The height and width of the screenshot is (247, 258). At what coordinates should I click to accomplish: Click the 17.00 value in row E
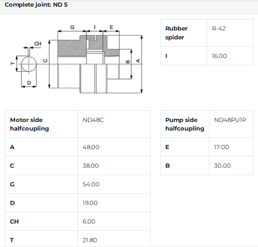[222, 147]
